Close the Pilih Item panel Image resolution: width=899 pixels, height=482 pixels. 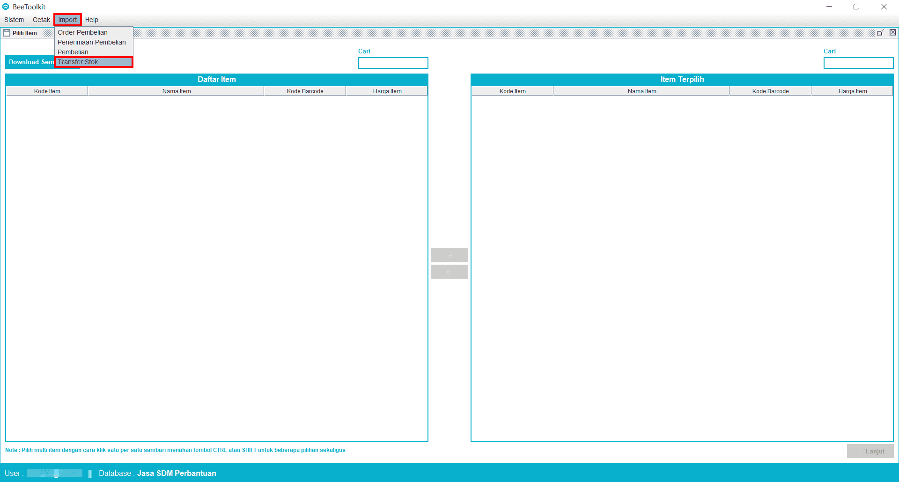(893, 32)
